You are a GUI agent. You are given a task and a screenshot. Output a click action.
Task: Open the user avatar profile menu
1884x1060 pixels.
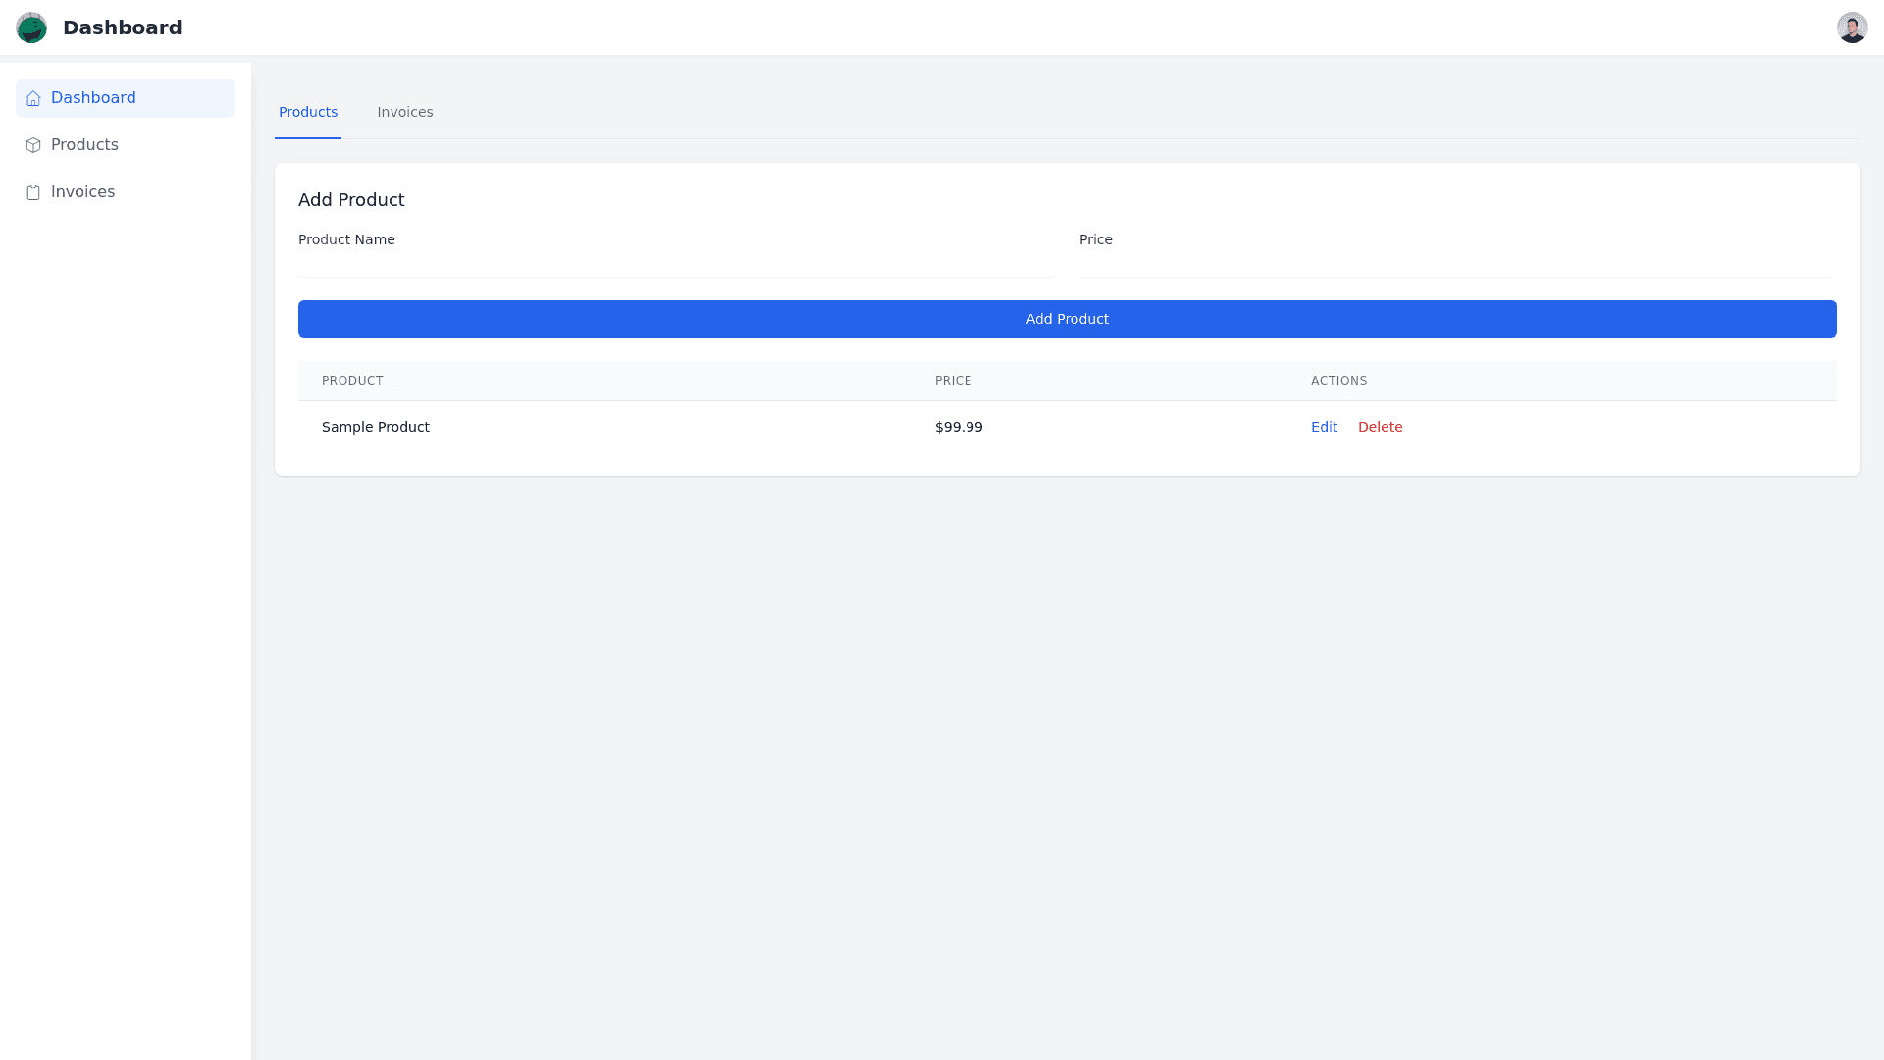click(1852, 27)
